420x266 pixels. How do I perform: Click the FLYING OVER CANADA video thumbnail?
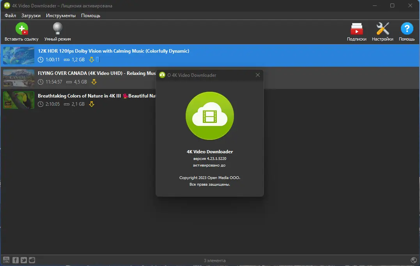point(19,78)
